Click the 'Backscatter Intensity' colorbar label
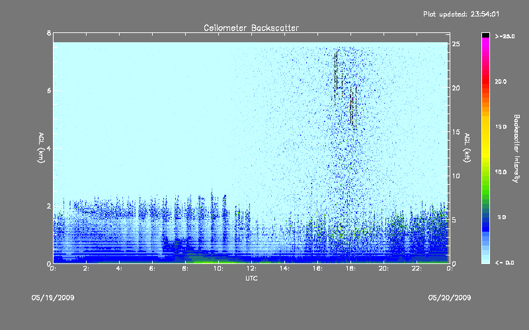Image resolution: width=529 pixels, height=330 pixels. (x=516, y=148)
